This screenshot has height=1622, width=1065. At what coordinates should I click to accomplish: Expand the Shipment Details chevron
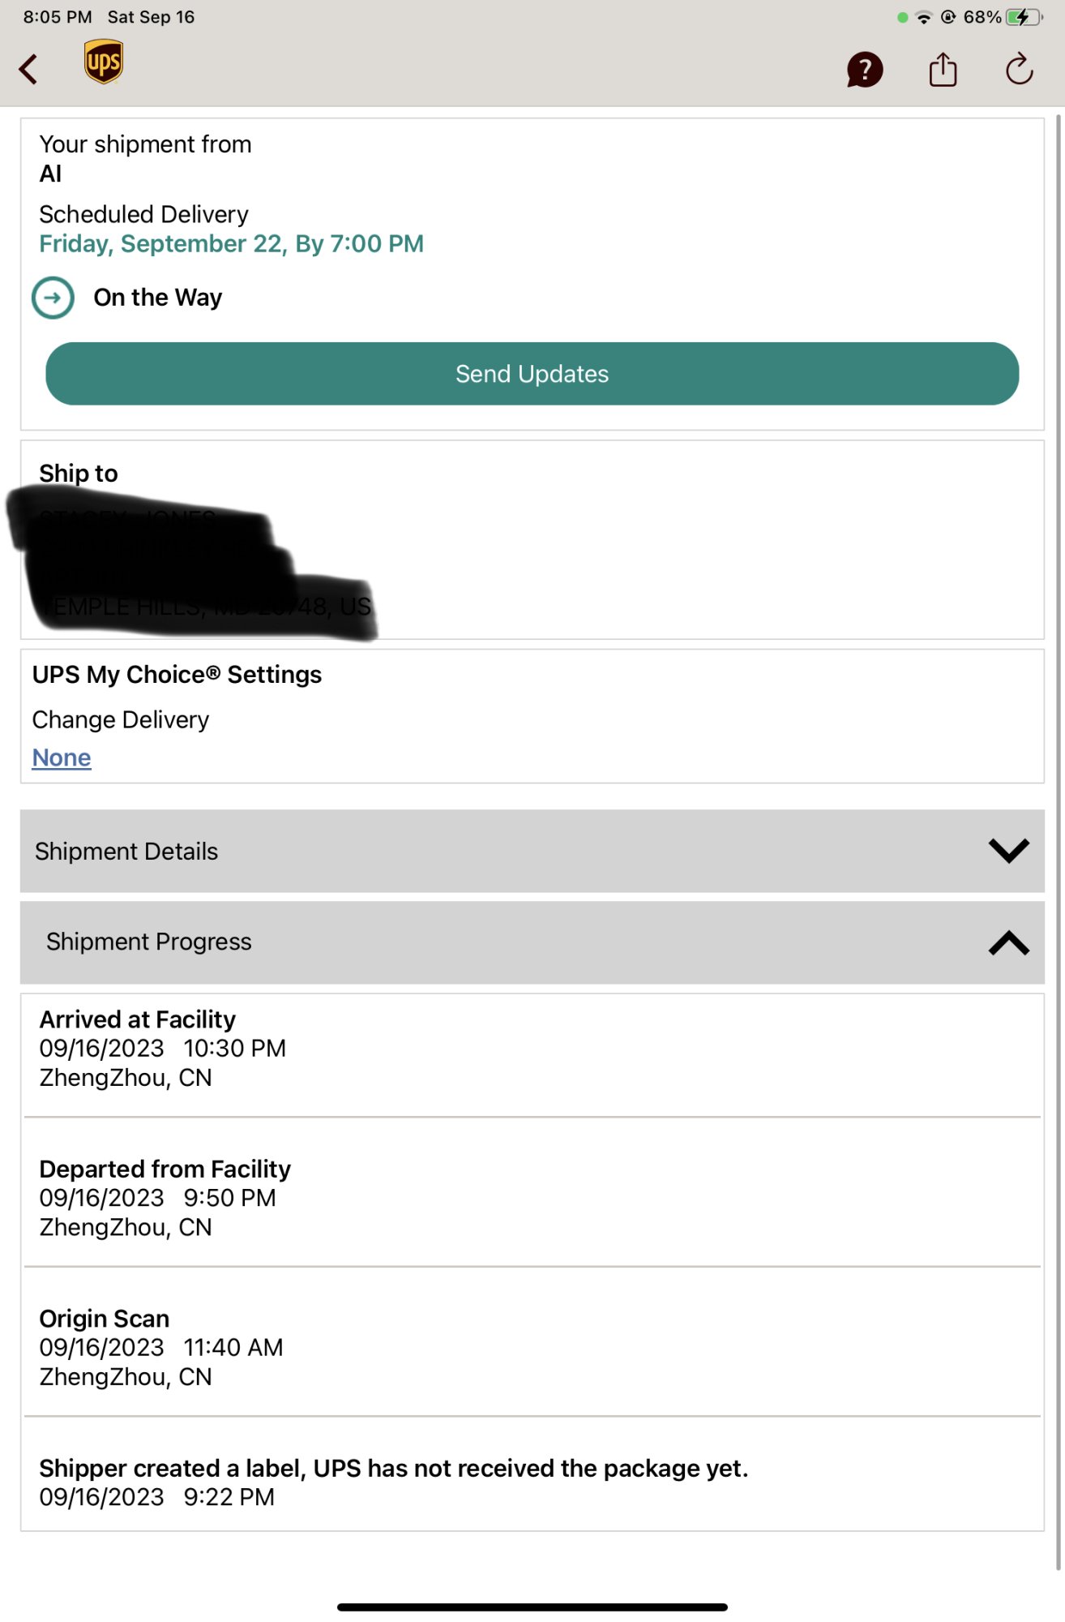point(1008,851)
